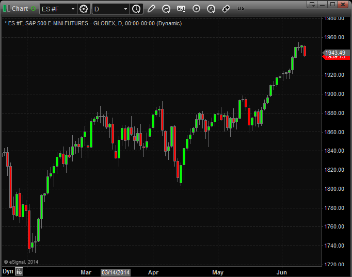Click the replay play-circle icon
Screen dimensions: 352x277
click(196, 9)
